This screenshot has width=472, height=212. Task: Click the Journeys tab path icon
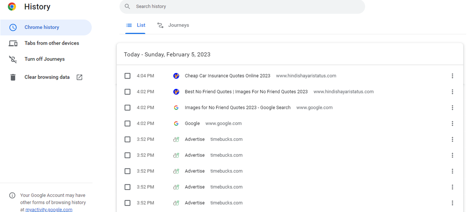coord(160,25)
